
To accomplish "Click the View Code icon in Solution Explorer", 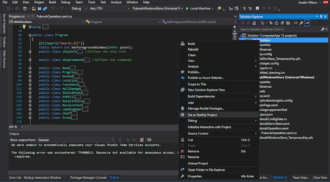I will [x=296, y=23].
